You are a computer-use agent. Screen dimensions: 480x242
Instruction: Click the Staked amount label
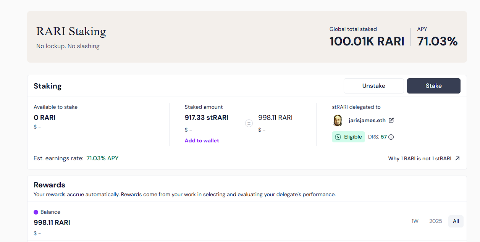[x=204, y=107]
